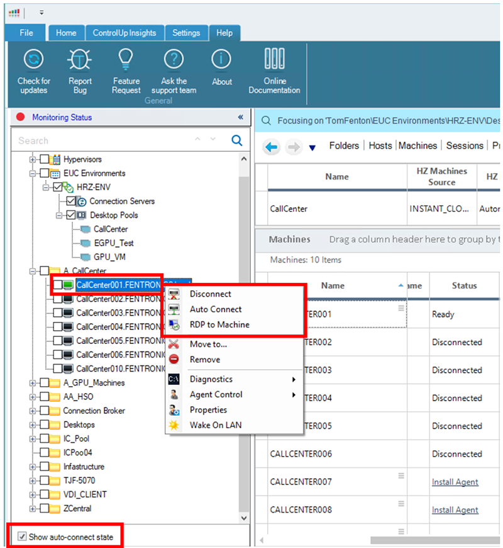This screenshot has height=548, width=503.
Task: Click the Connection Servers icon
Action: (81, 202)
